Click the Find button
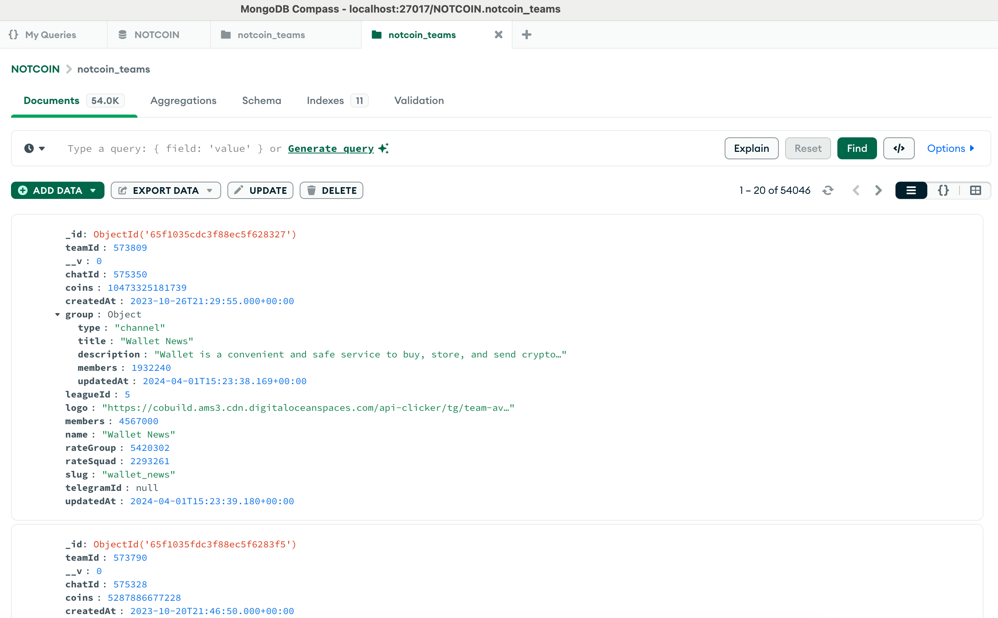The image size is (998, 618). tap(856, 148)
